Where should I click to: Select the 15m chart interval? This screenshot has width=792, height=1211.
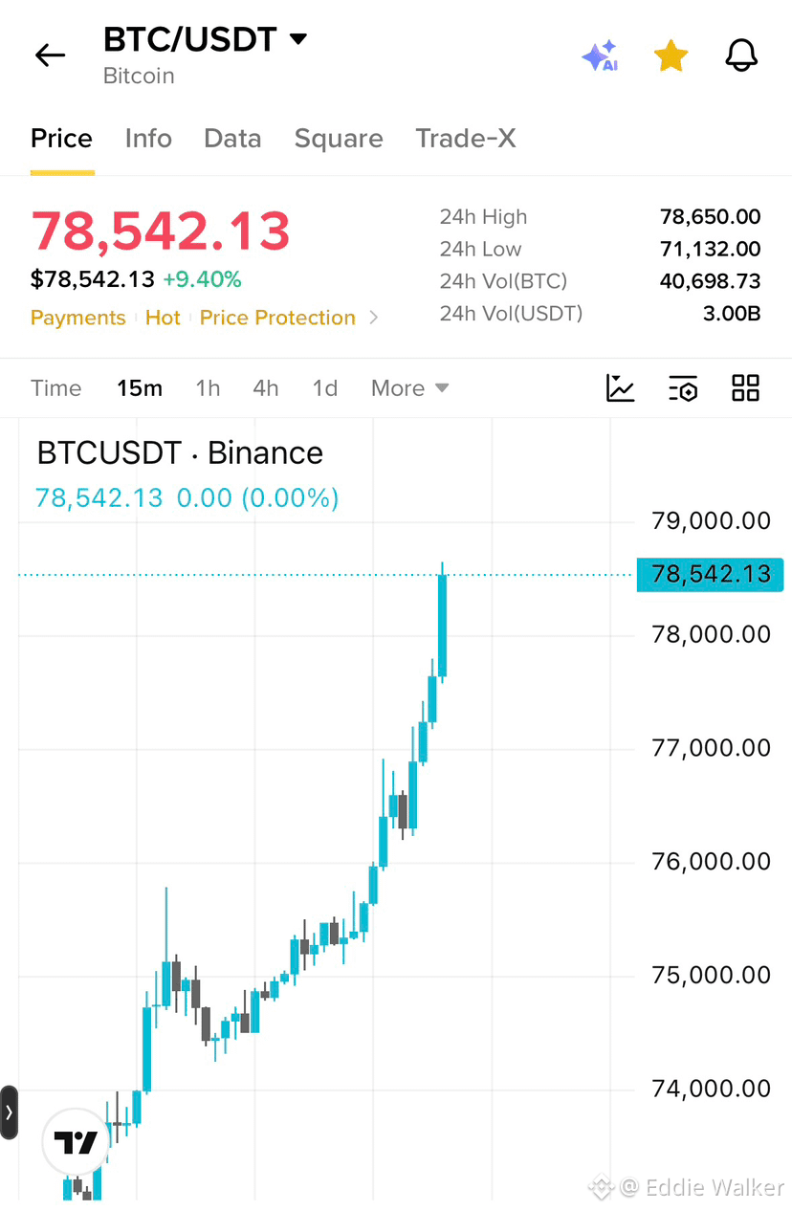[x=140, y=388]
